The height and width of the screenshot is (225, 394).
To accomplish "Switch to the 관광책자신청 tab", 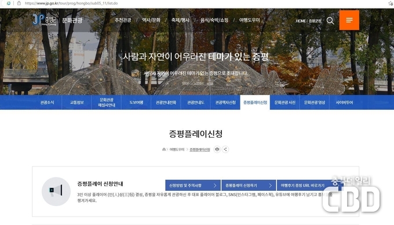I will click(225, 102).
